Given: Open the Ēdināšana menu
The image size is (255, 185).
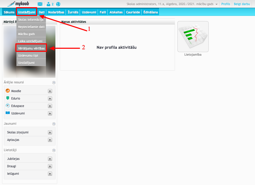Looking at the screenshot, I should tap(151, 12).
